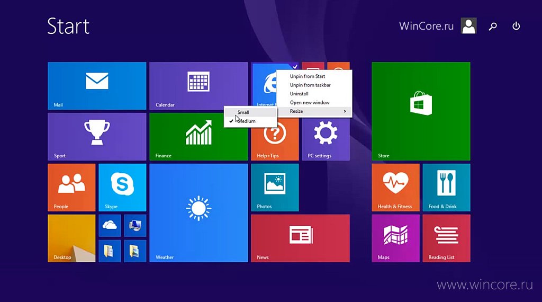Open the small This PC computer tile

pyautogui.click(x=135, y=226)
